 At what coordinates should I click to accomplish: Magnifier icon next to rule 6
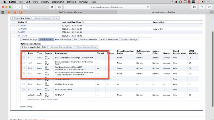pyautogui.click(x=29, y=84)
